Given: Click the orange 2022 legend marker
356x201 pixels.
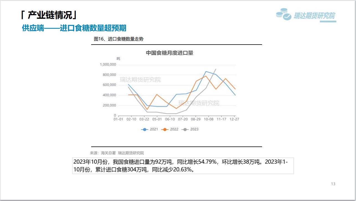Looking at the screenshot, I should (x=165, y=129).
